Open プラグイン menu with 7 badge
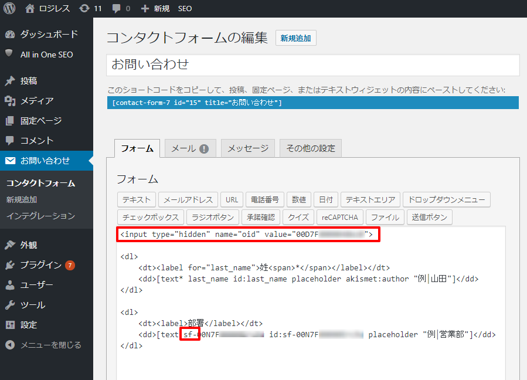 [40, 265]
